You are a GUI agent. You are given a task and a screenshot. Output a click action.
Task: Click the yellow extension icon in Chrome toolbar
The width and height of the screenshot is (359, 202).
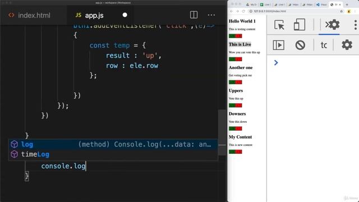click(349, 11)
